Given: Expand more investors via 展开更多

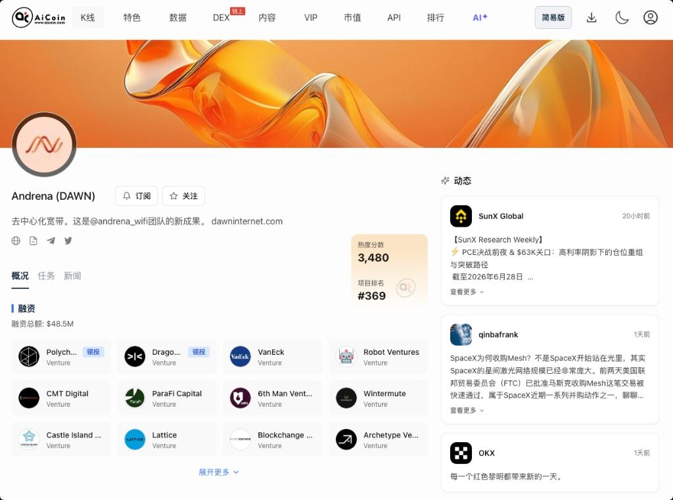Looking at the screenshot, I should 218,472.
